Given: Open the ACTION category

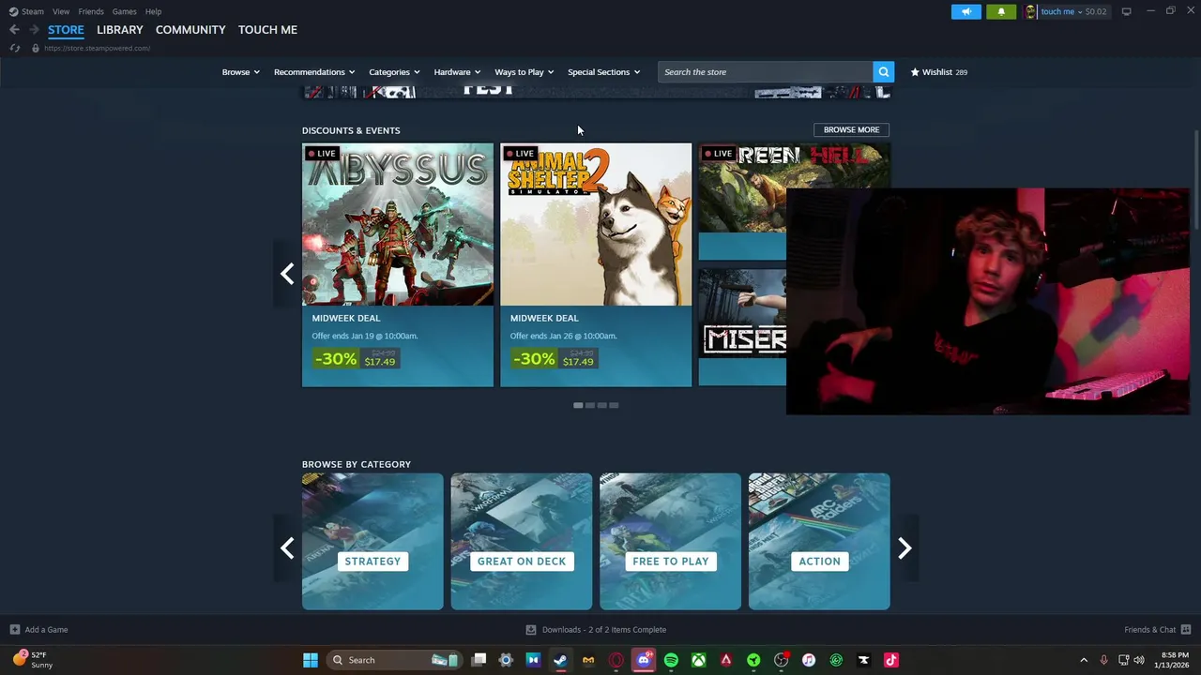Looking at the screenshot, I should pyautogui.click(x=819, y=542).
